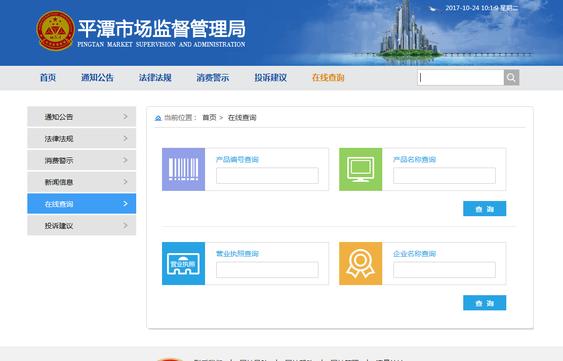
Task: Click the site search text box
Action: [x=460, y=77]
